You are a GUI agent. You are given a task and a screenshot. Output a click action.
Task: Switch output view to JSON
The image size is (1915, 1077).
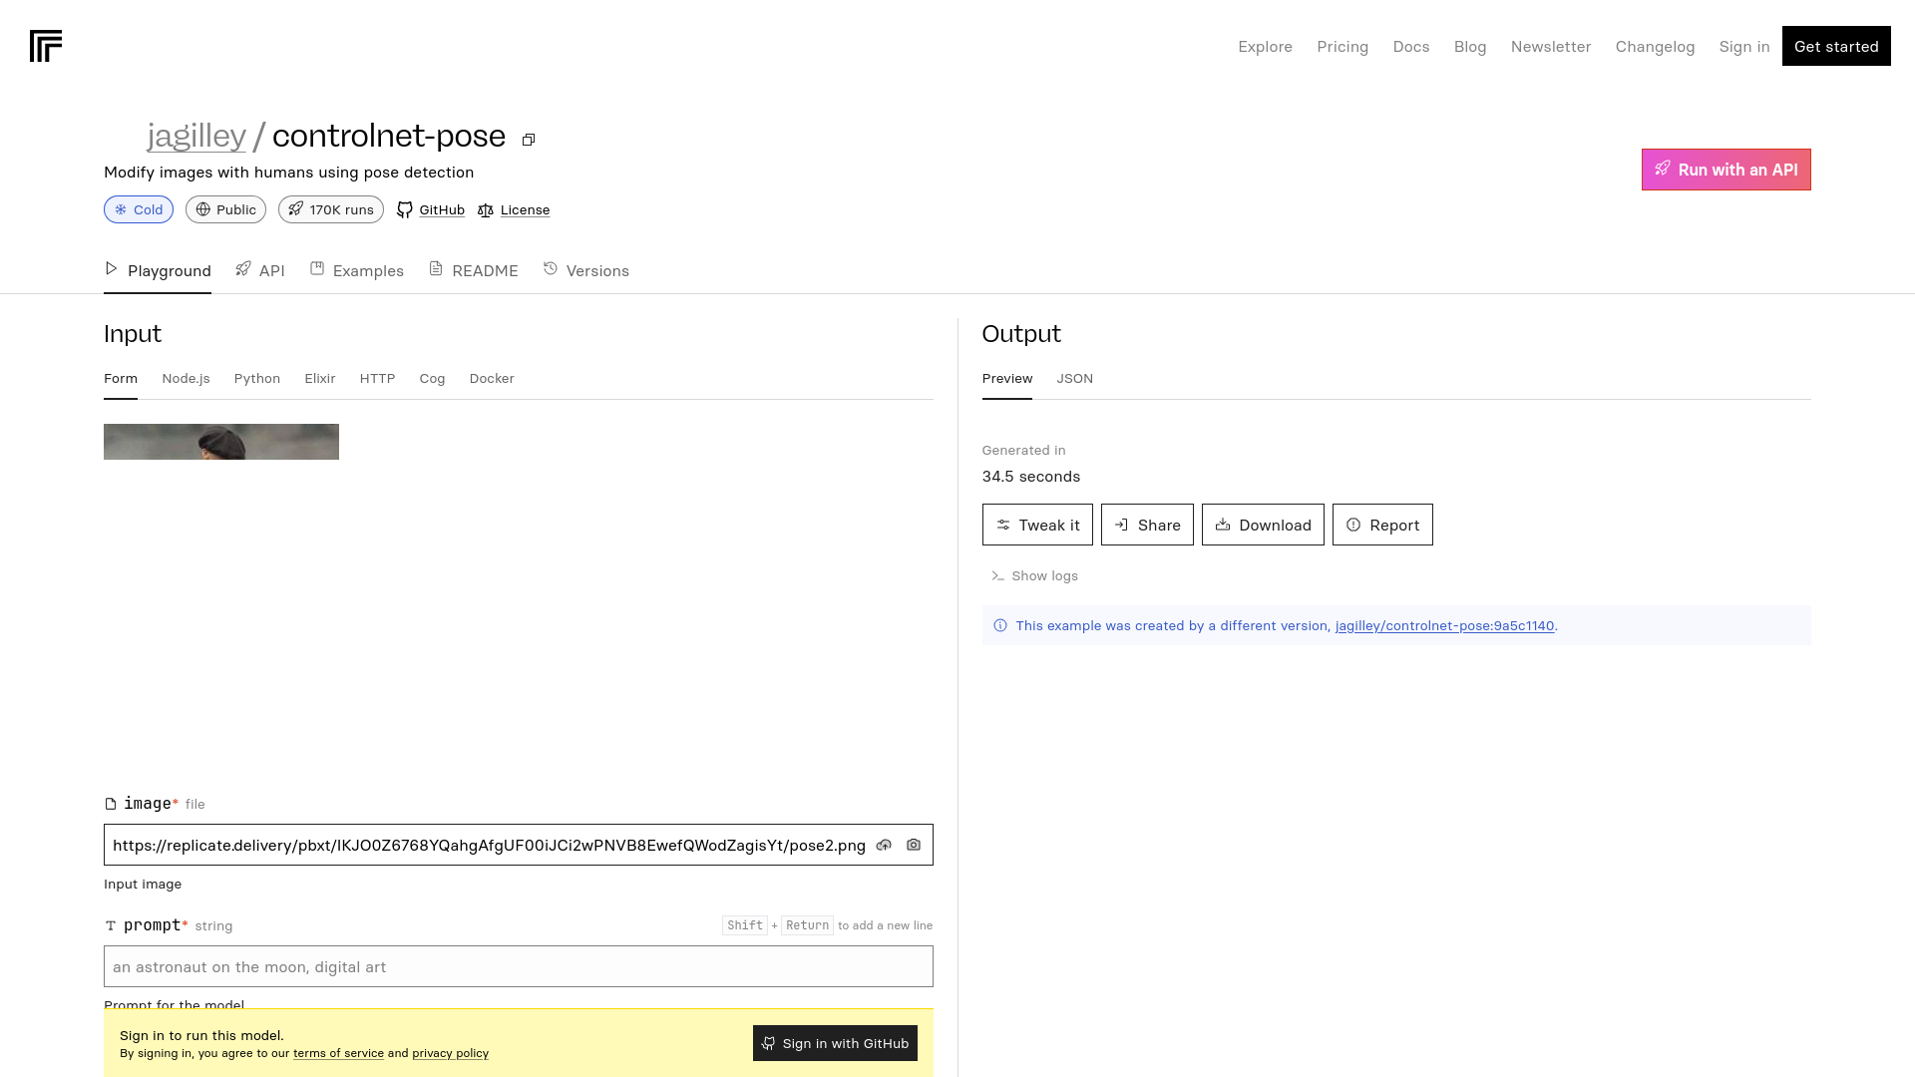pos(1074,379)
